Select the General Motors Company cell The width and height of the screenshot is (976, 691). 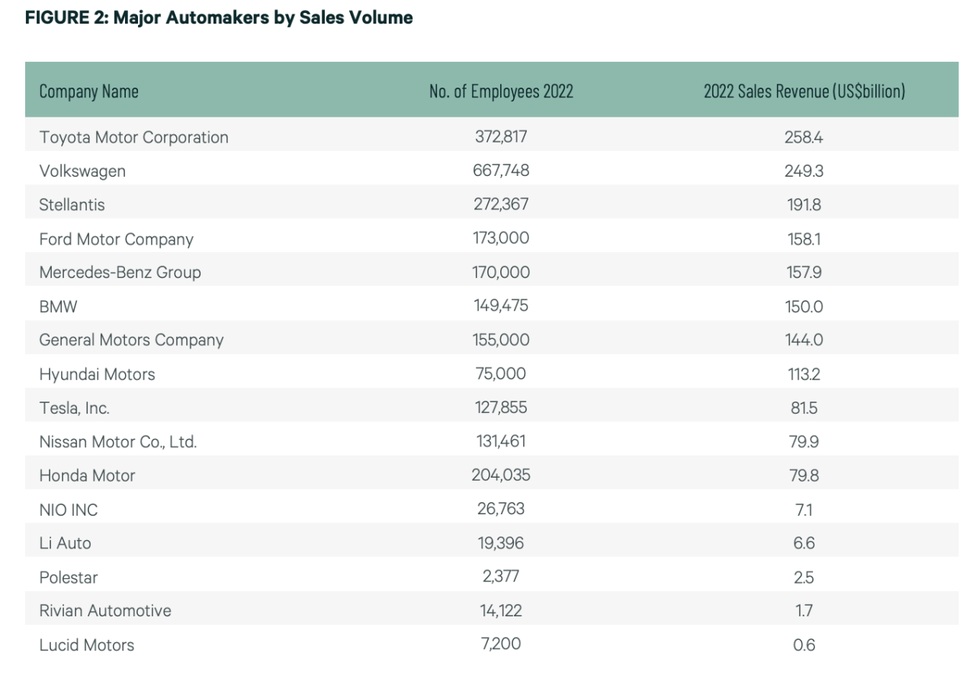[x=131, y=341]
